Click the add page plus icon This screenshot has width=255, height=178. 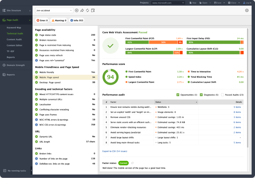coord(77,11)
